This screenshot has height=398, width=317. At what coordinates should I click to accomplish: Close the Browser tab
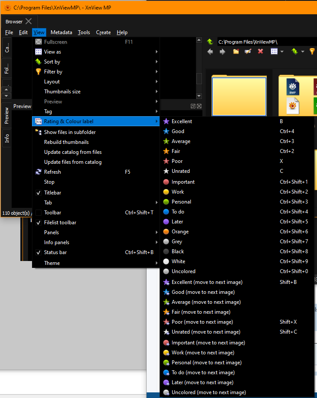coord(29,21)
